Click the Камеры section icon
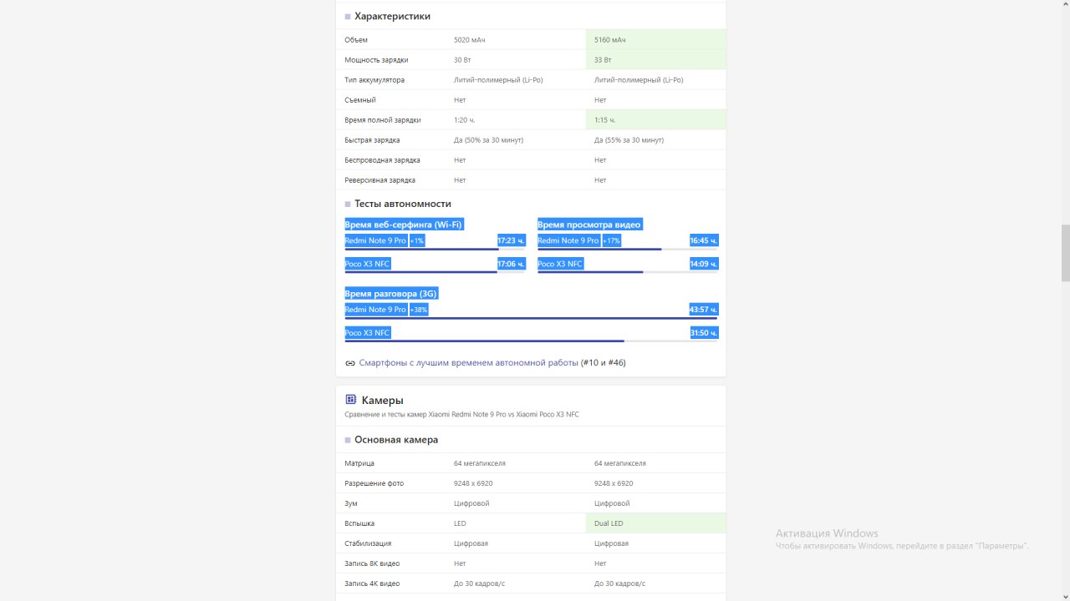 point(351,400)
